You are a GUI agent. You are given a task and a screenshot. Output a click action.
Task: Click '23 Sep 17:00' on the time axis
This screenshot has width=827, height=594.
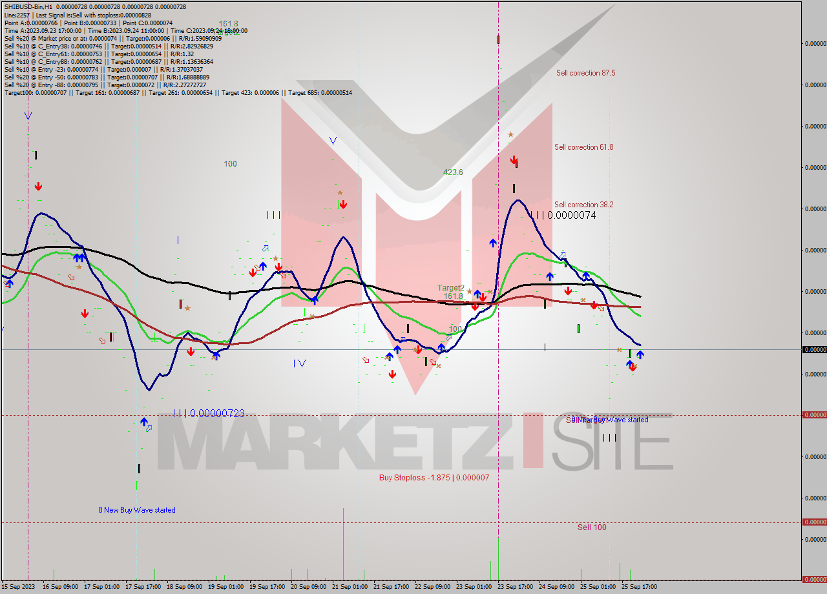tap(515, 587)
